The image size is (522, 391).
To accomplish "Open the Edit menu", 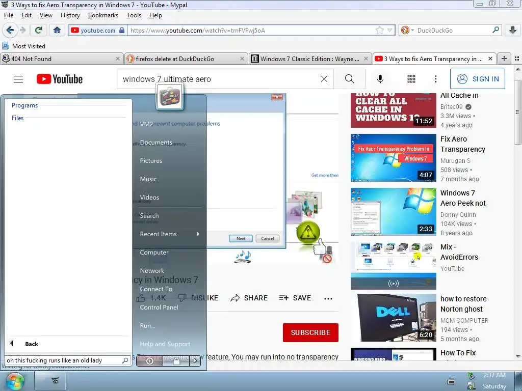I will coord(27,15).
